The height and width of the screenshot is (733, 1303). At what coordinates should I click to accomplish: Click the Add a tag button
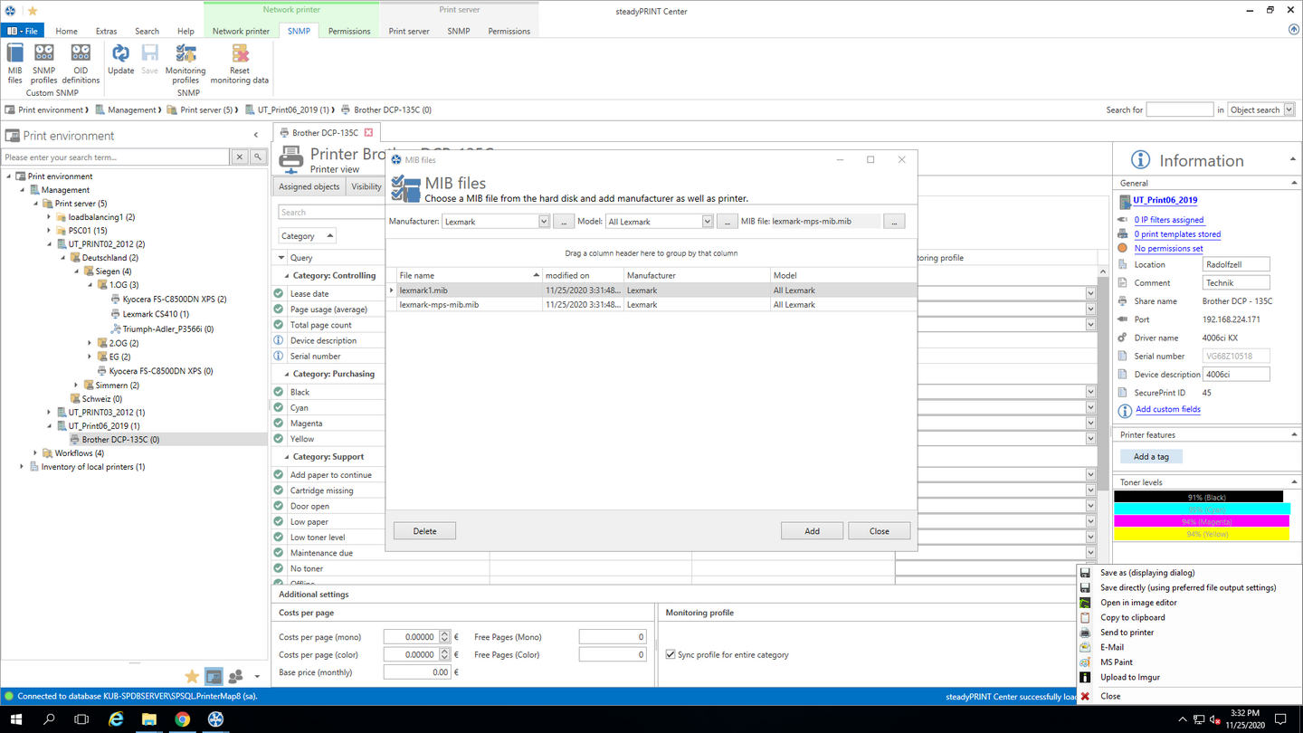(x=1151, y=456)
